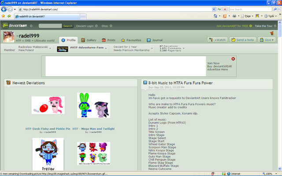Open the Preview cat character thumbnail
Screen dimensions: 282x176
(x=48, y=154)
